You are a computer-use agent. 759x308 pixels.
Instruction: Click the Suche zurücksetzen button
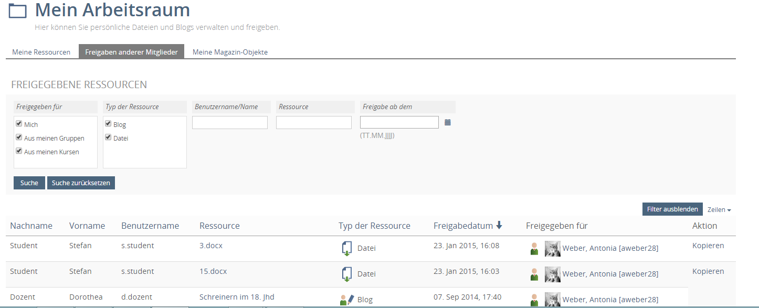[x=81, y=183]
